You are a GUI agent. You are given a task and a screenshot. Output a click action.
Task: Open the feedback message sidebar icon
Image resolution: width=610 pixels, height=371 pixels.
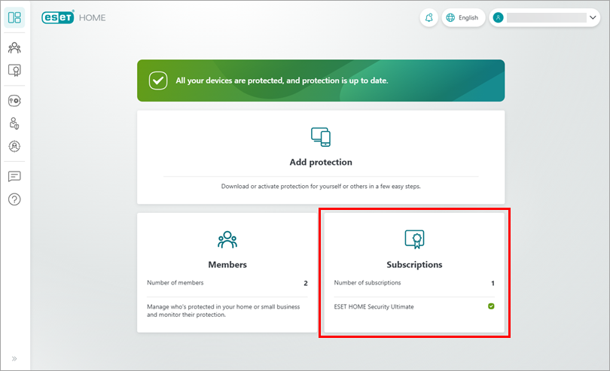tap(14, 177)
